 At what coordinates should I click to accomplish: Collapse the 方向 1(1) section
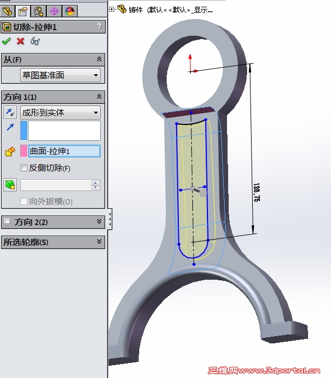[99, 97]
